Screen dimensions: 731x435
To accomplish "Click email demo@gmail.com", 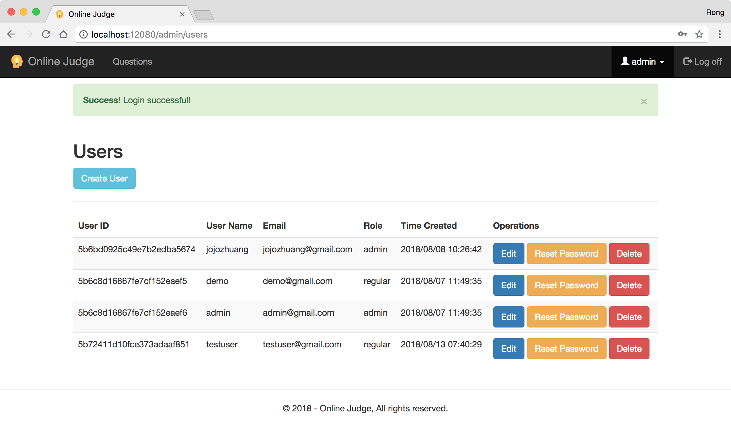I will (x=298, y=281).
